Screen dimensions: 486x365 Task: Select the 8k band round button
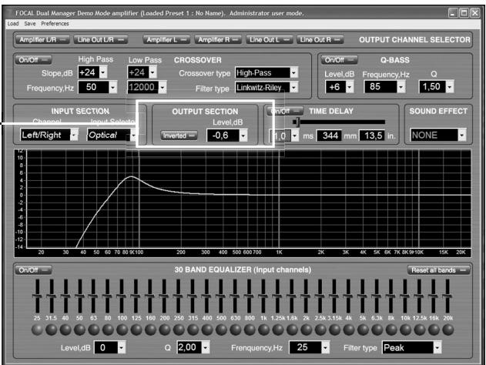(x=391, y=330)
